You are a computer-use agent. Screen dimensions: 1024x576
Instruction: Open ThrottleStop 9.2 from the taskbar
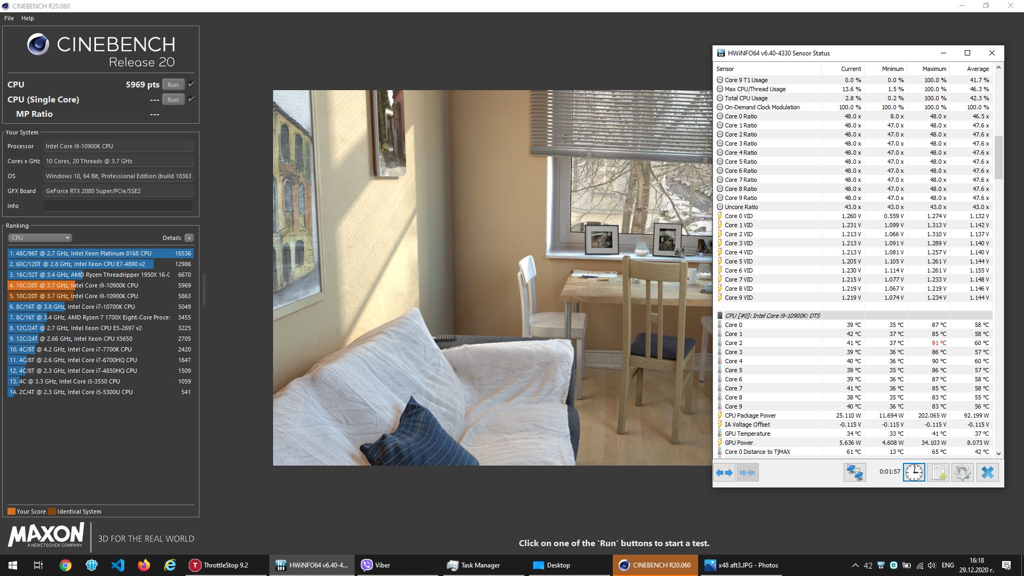pos(226,565)
